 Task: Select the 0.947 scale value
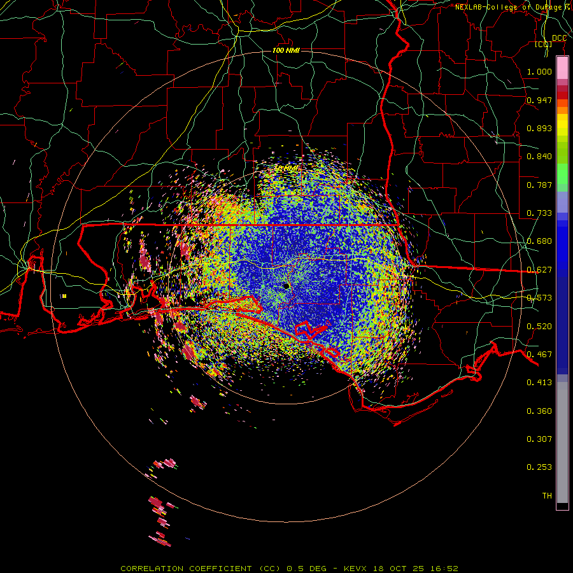coord(539,100)
